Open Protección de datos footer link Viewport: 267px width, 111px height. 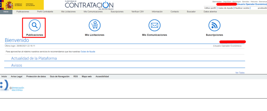tap(36, 77)
